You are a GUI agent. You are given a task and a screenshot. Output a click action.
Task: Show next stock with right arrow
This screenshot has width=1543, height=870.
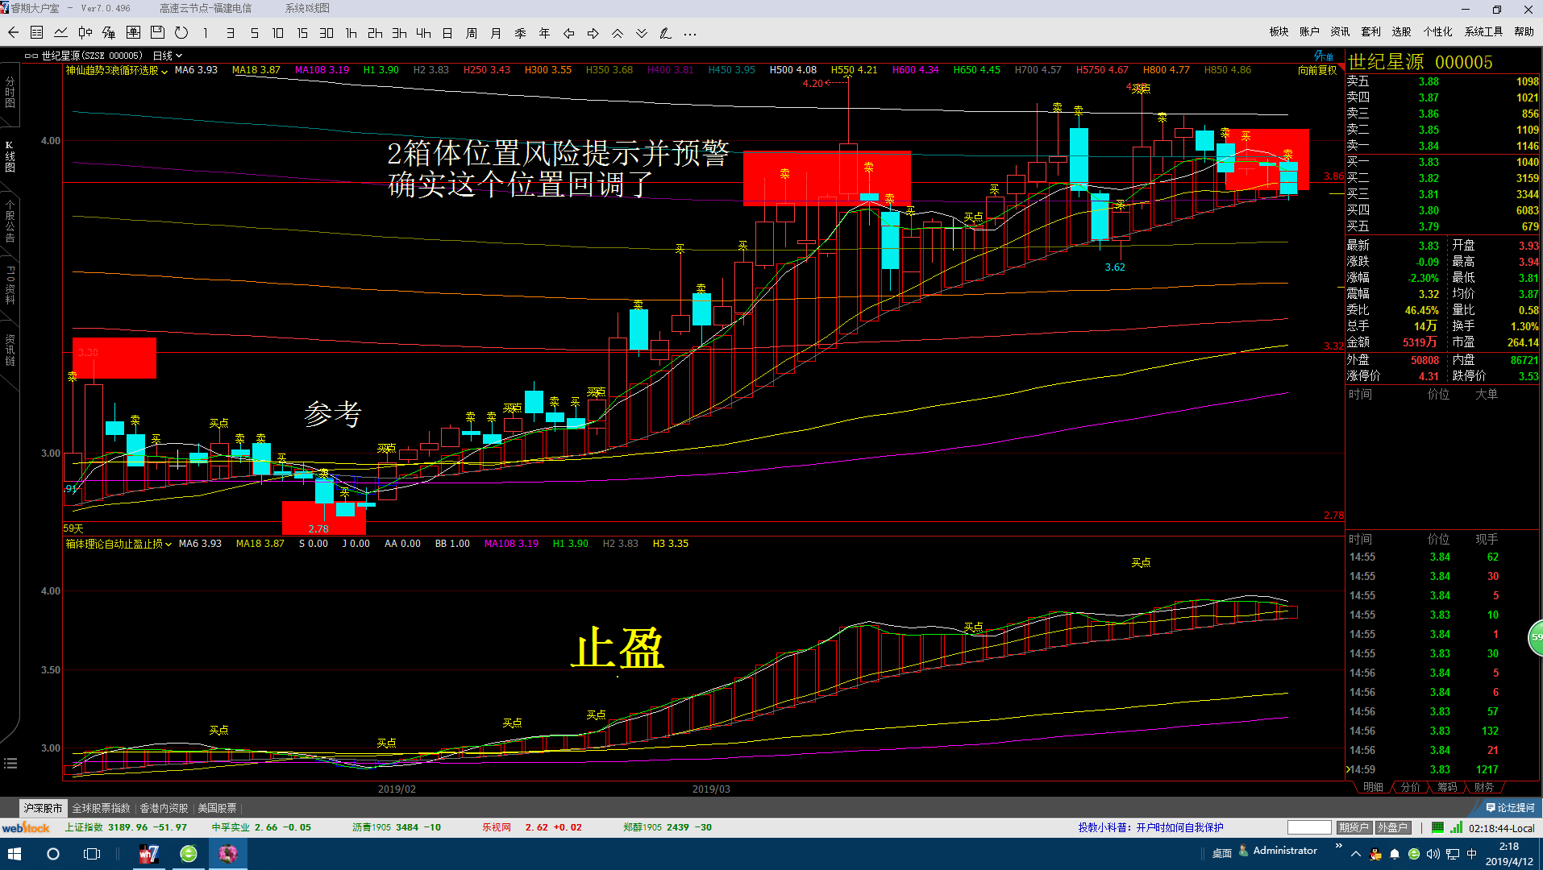(593, 33)
